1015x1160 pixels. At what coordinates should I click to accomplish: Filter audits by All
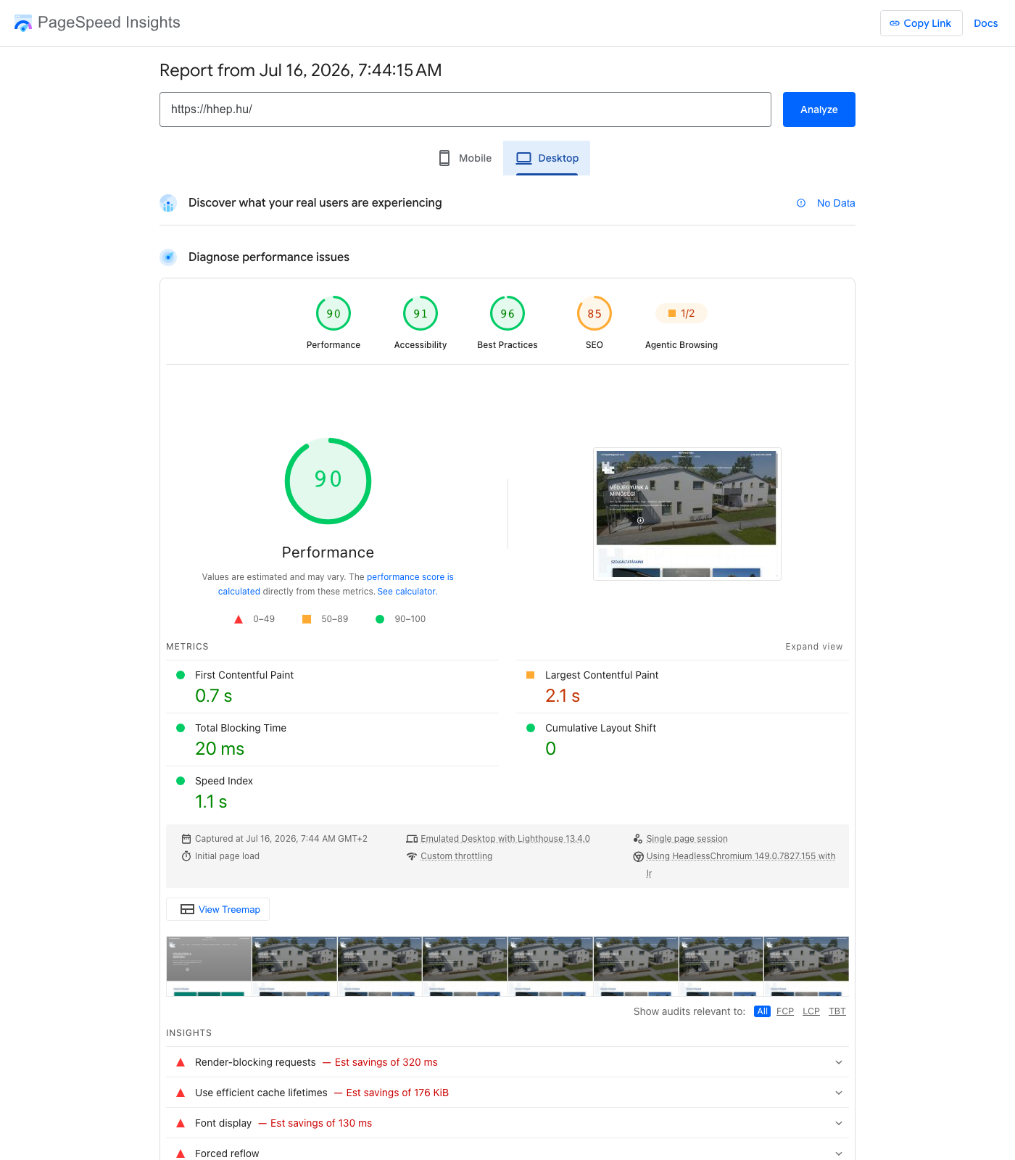[762, 1011]
